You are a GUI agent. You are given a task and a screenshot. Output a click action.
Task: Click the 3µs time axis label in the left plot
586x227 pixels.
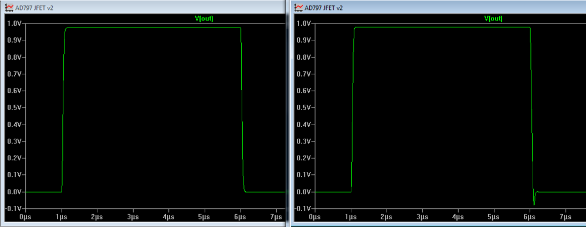pos(133,217)
